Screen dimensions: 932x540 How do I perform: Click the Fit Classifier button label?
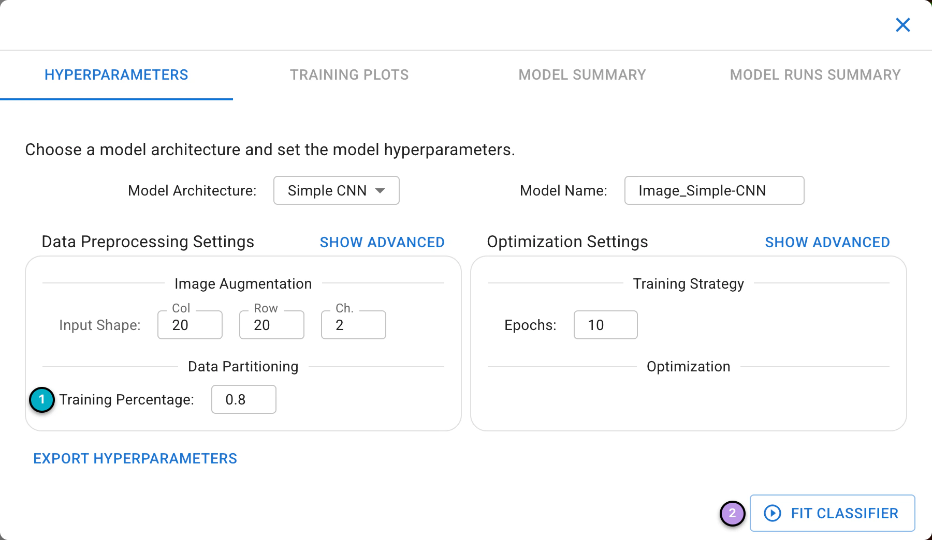(844, 513)
